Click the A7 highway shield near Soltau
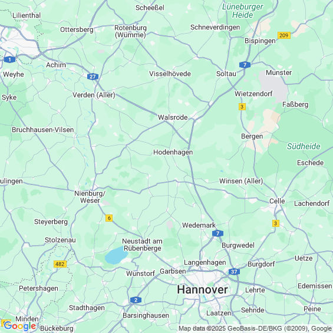The width and height of the screenshot is (333, 333). click(x=245, y=65)
